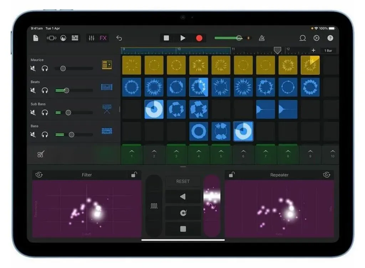Activate the Scratch turntable effect button
365x268 pixels.
183,213
